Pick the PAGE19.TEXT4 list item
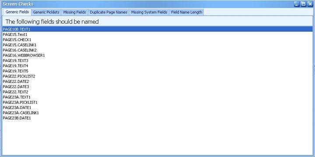 [x=157, y=66]
